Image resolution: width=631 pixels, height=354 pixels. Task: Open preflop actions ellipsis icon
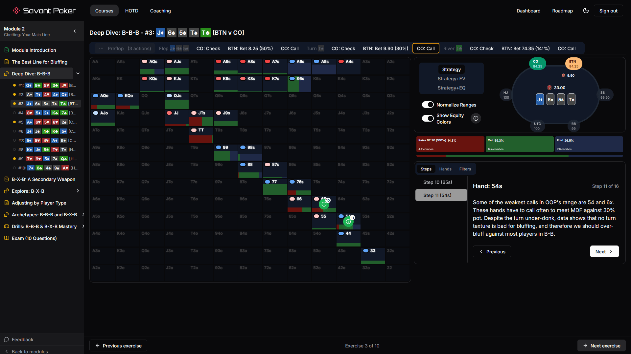(x=101, y=49)
